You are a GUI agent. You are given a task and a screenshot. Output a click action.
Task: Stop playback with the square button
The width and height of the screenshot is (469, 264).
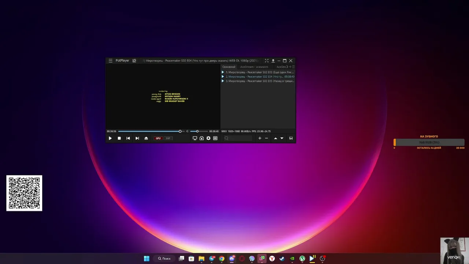(119, 138)
